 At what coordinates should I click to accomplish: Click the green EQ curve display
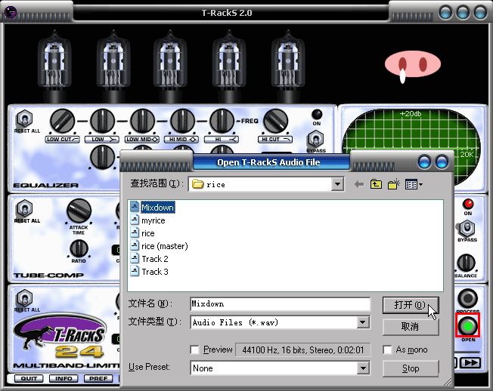411,147
